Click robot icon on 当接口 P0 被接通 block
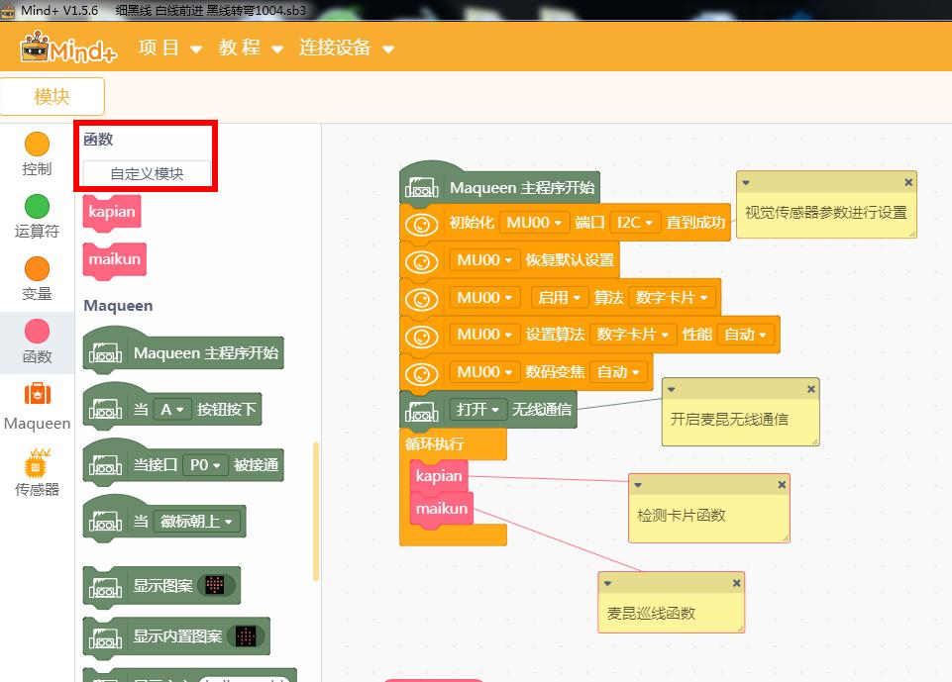This screenshot has width=952, height=682. 105,465
